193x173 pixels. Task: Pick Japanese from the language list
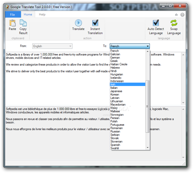(x=127, y=91)
